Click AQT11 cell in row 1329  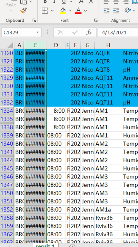tap(108, 78)
